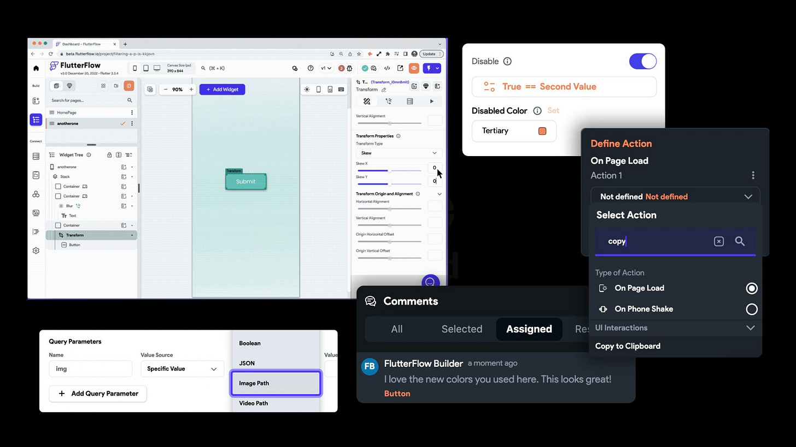
Task: Open the Firestore database icon under Connect
Action: click(36, 156)
